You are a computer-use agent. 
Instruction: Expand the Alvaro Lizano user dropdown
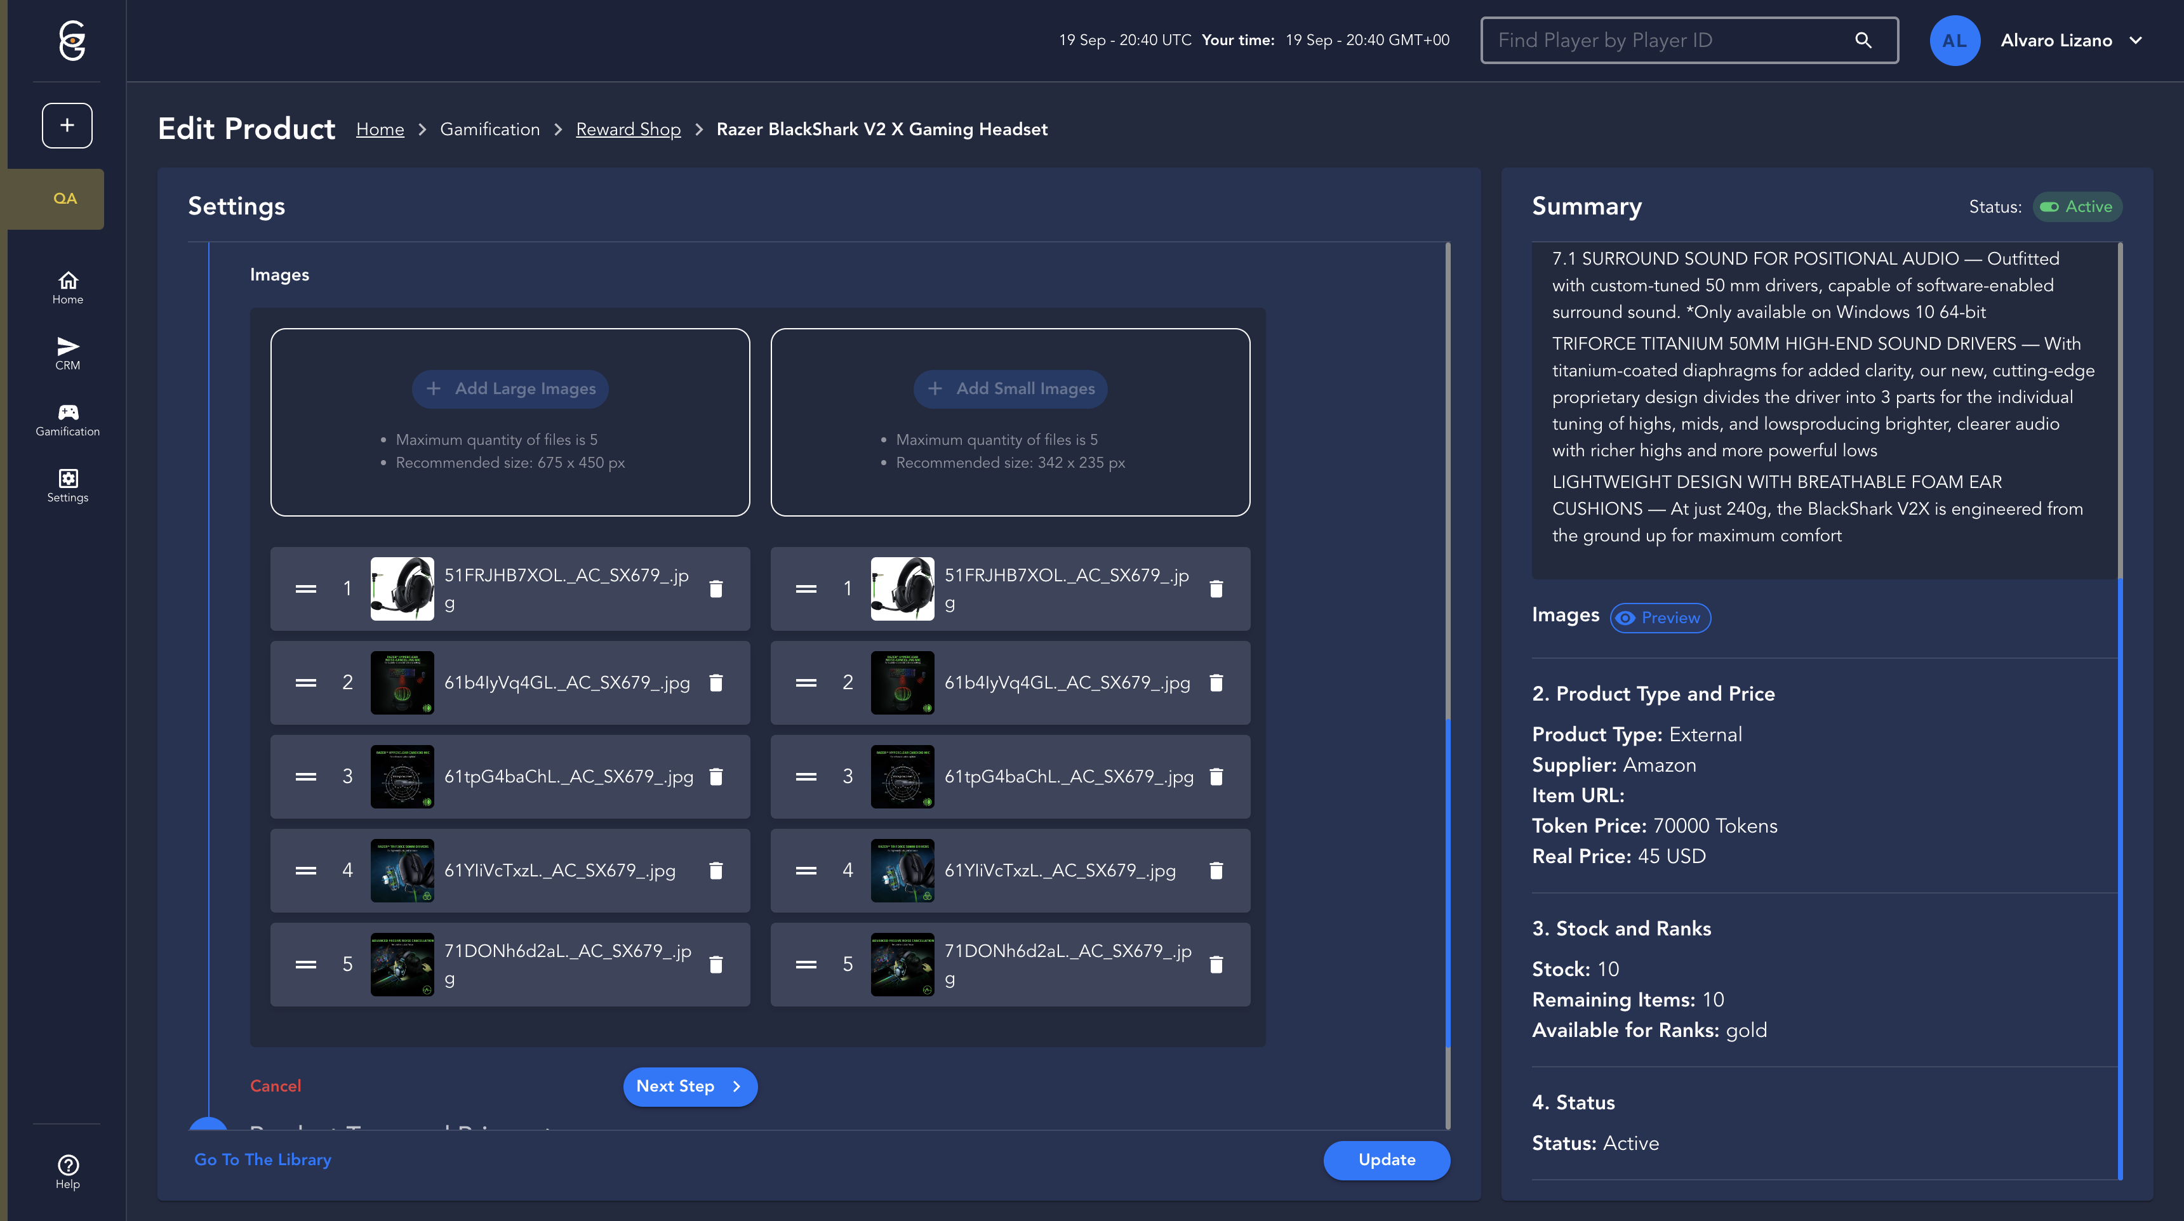click(x=2136, y=40)
